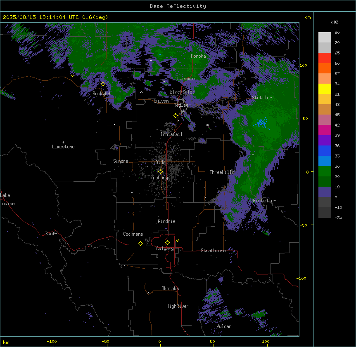This screenshot has width=356, height=347.
Task: Click the Cochrane city label
Action: pos(133,234)
